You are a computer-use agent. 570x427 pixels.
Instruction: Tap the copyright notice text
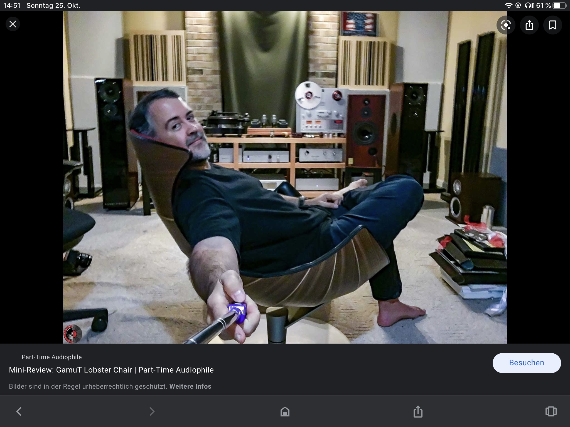tap(88, 386)
